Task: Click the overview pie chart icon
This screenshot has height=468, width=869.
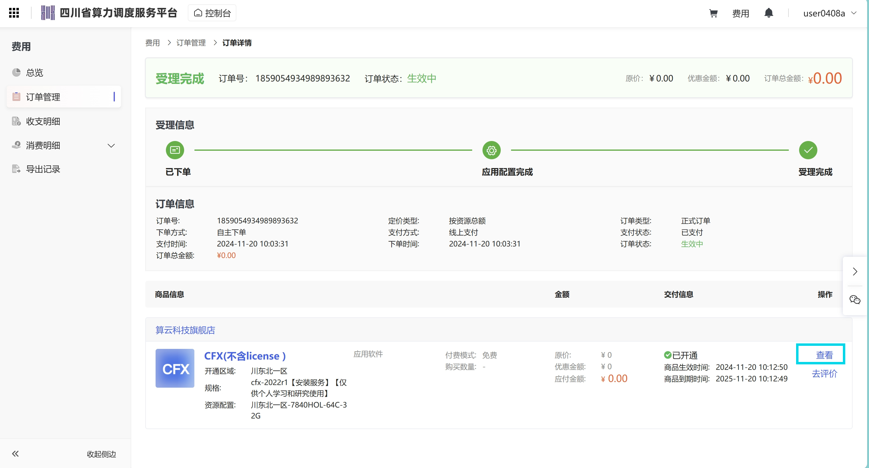Action: pos(16,73)
